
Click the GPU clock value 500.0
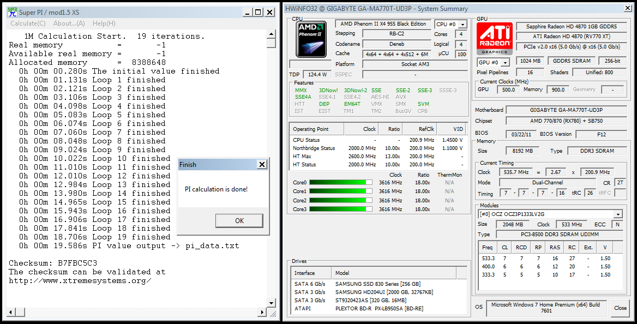pos(508,89)
